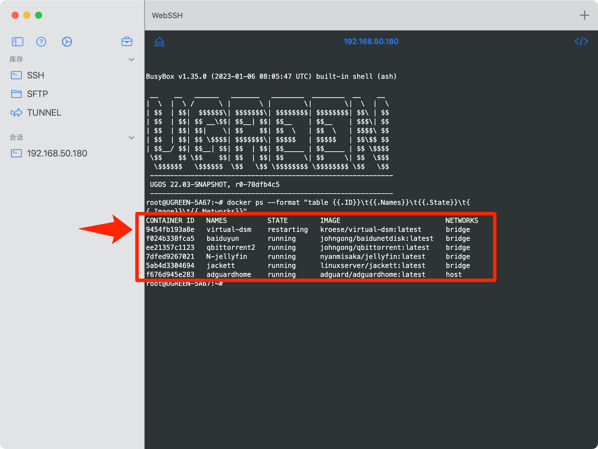
Task: Click the 192.168.50.180 address at the top
Action: click(x=371, y=41)
